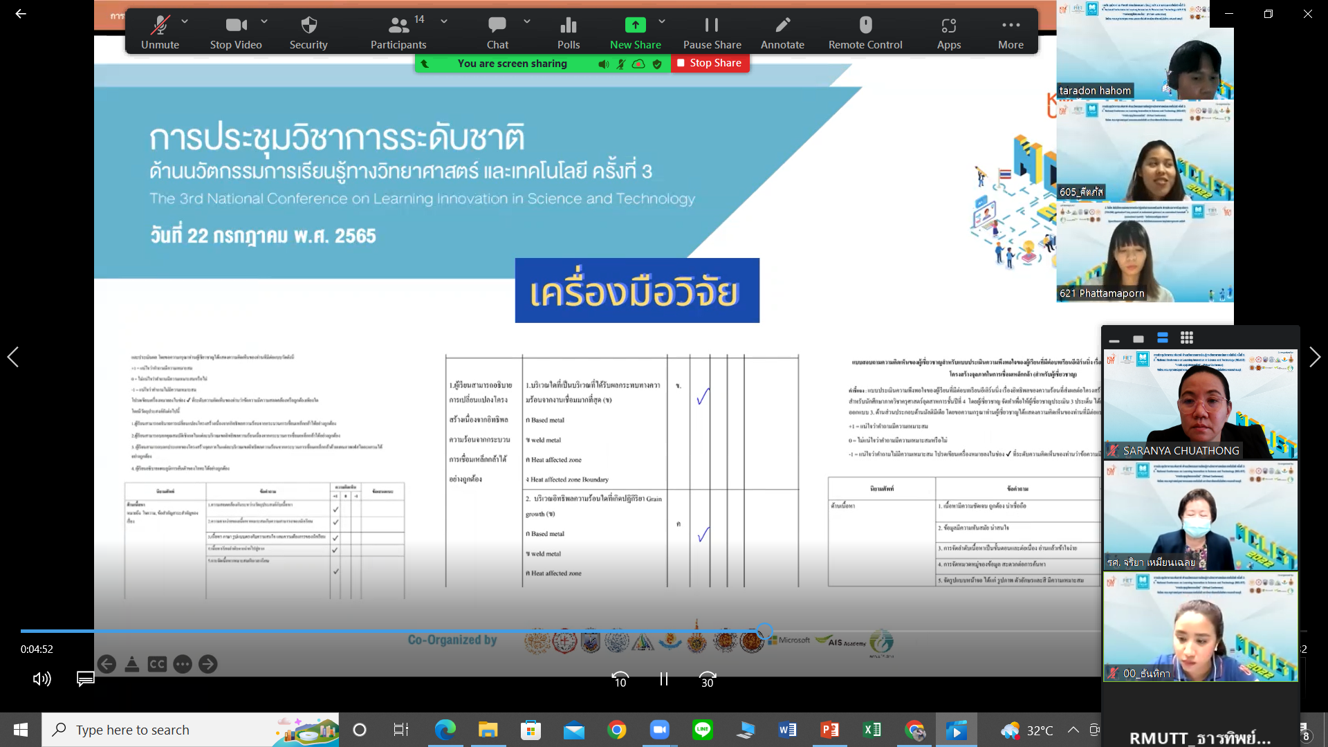Open the Chat bubble icon
1328x747 pixels.
coord(497,26)
